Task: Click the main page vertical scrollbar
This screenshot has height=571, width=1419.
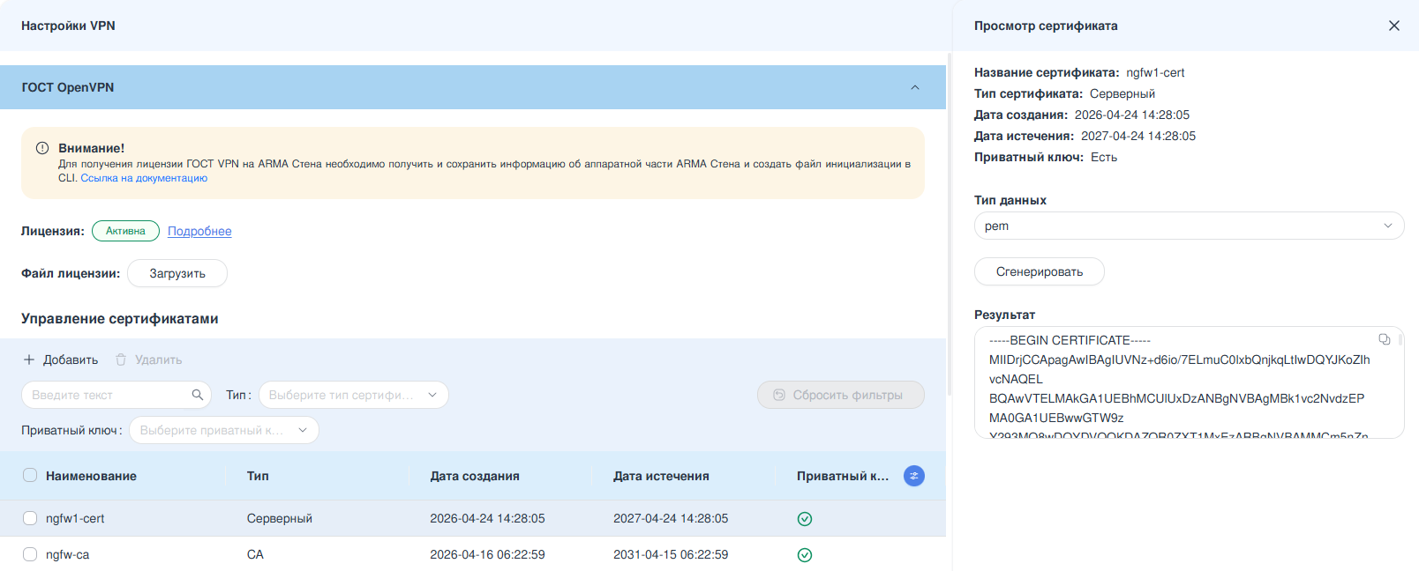Action: (x=950, y=225)
